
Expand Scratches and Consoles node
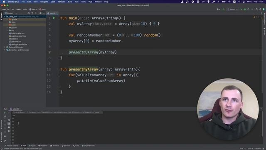pos(5,50)
